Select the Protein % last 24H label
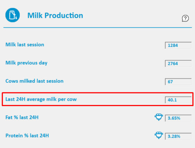Image resolution: width=195 pixels, height=148 pixels. click(27, 136)
